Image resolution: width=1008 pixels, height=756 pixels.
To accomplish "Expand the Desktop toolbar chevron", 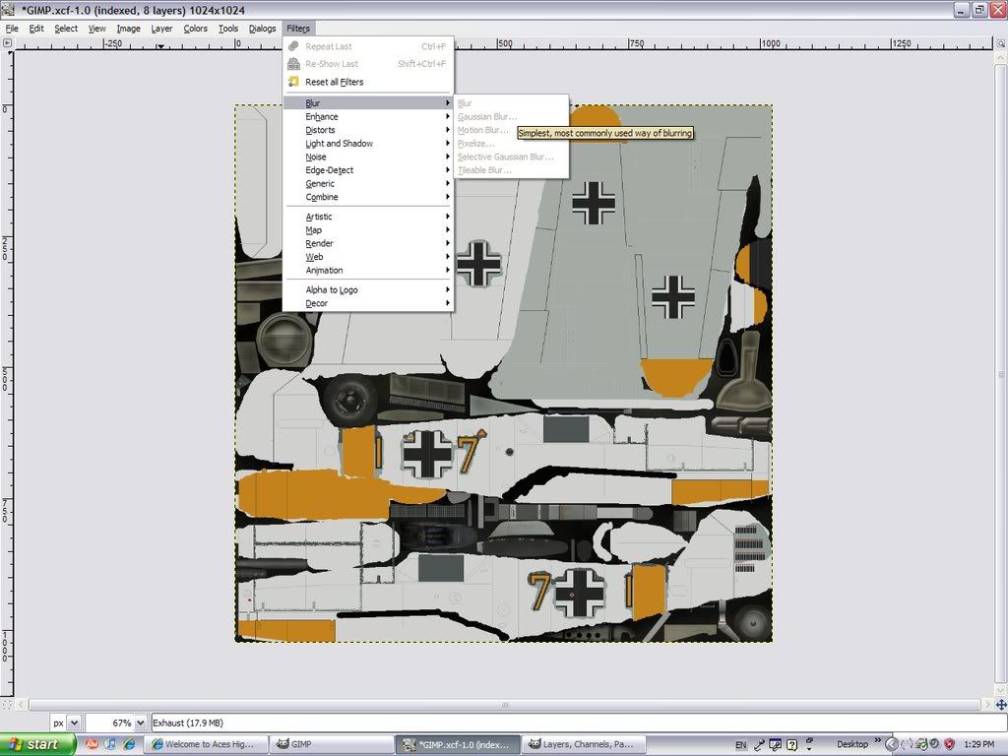I will pos(877,741).
